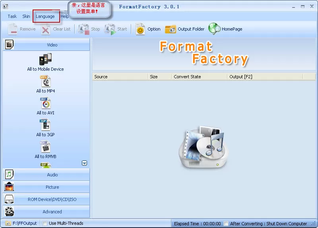Click the F:\FFOutput folder icon in status bar
318x228 pixels.
8,223
